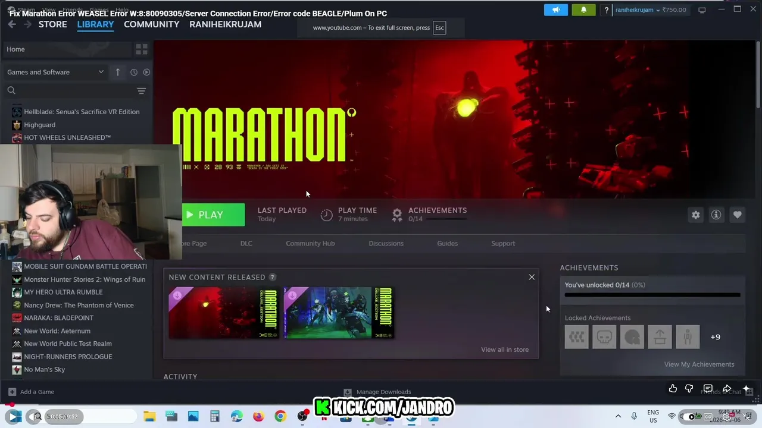
Task: Open the Discussions tab
Action: point(386,243)
